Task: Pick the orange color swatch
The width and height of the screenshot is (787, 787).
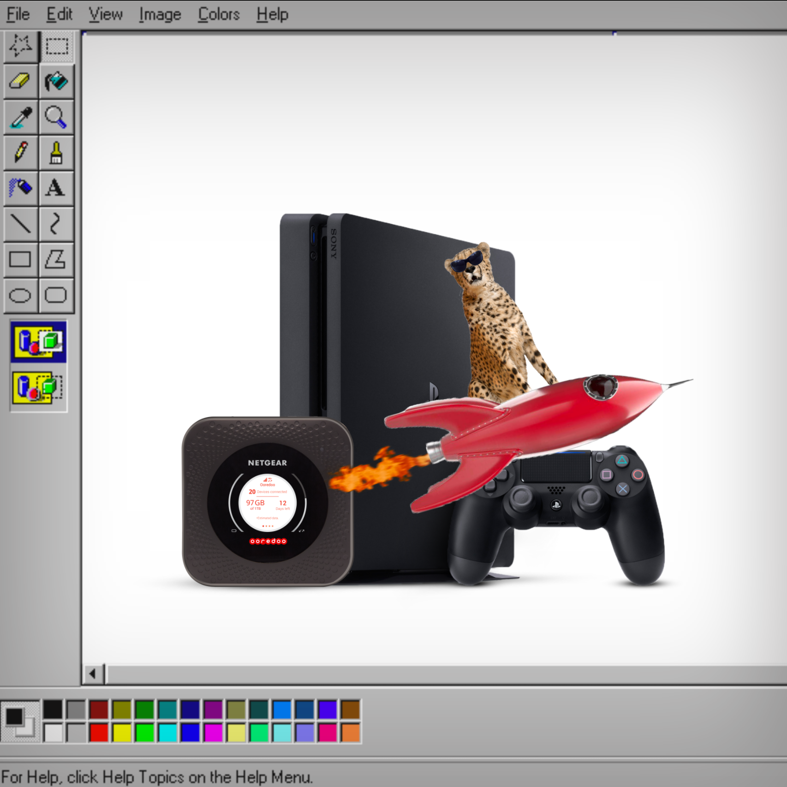Action: pos(351,733)
